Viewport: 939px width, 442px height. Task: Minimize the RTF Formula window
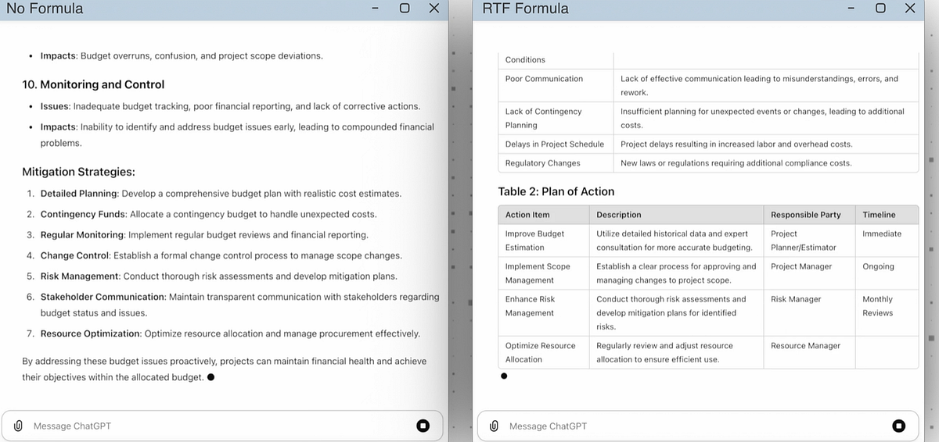(851, 9)
